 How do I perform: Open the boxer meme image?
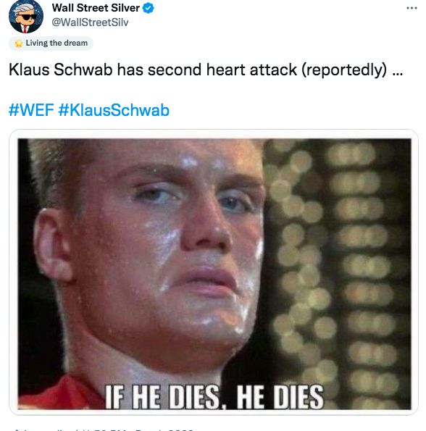coord(214,274)
